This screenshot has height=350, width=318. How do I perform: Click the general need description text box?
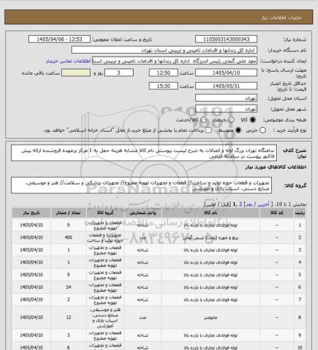click(144, 153)
